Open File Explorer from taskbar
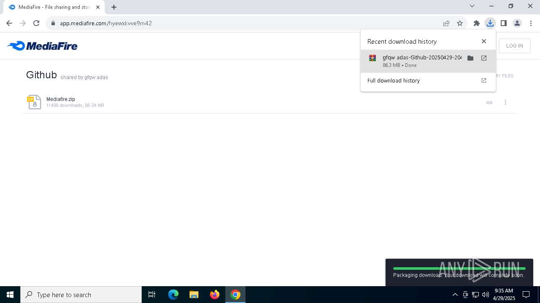Viewport: 540px width, 303px height. point(194,295)
